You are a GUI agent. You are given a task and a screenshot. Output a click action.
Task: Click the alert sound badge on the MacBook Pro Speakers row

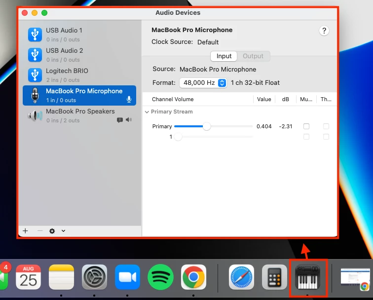coord(120,120)
